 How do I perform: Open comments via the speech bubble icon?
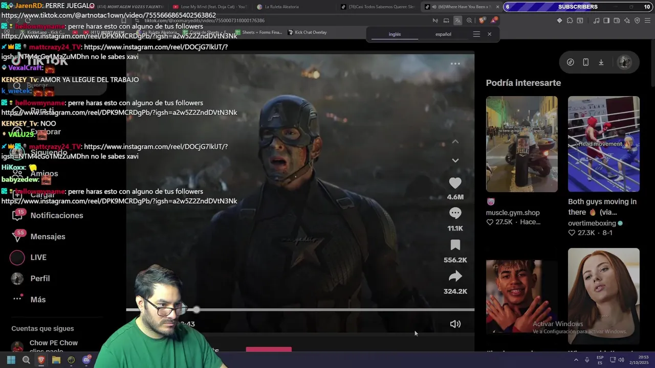455,213
